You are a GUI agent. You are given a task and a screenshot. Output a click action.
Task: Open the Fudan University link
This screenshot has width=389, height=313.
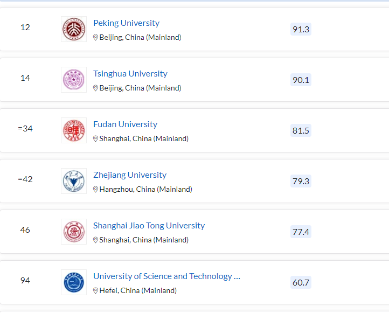pos(125,124)
